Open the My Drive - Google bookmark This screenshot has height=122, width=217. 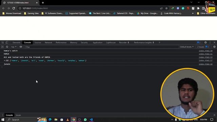[x=147, y=13]
